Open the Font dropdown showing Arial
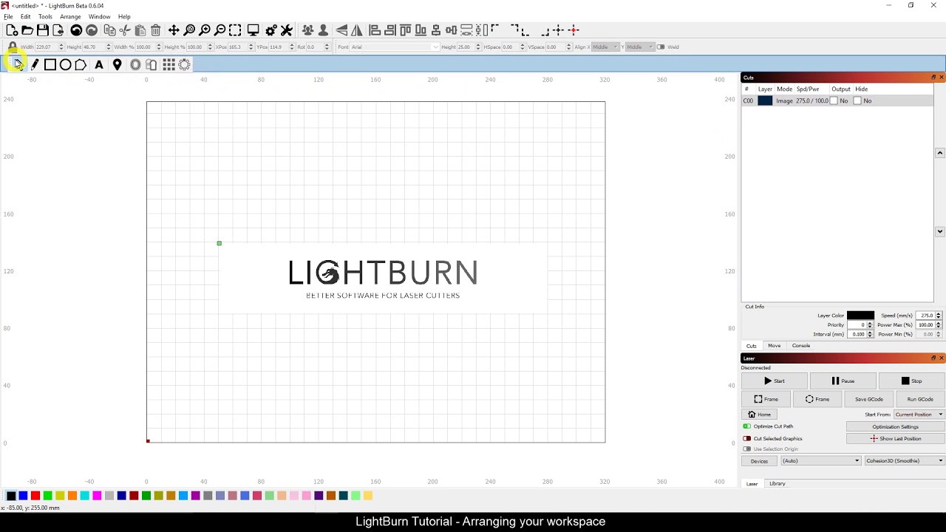Image resolution: width=946 pixels, height=532 pixels. point(395,47)
